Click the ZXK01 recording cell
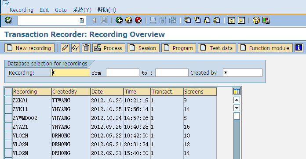Image resolution: width=306 pixels, height=159 pixels. (x=32, y=100)
